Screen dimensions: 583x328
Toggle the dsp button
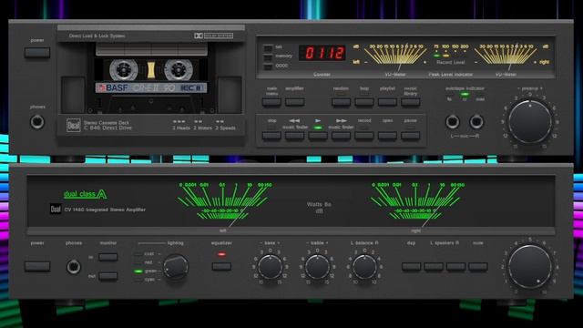[x=411, y=267]
